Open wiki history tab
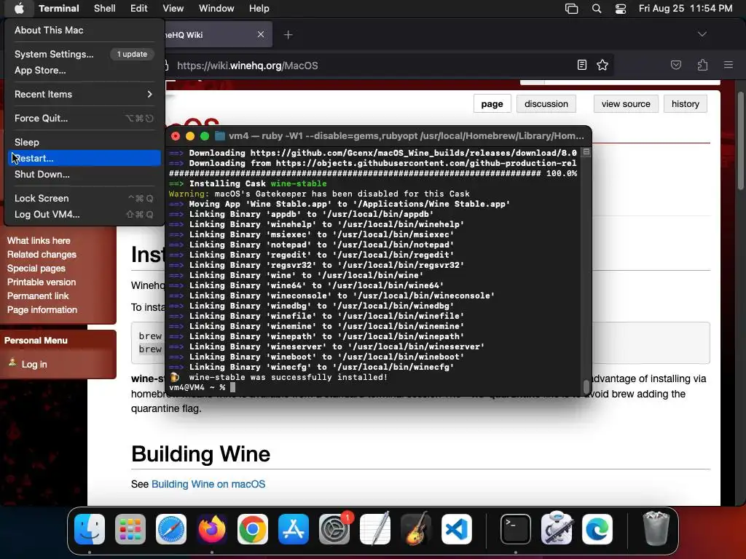 tap(685, 103)
